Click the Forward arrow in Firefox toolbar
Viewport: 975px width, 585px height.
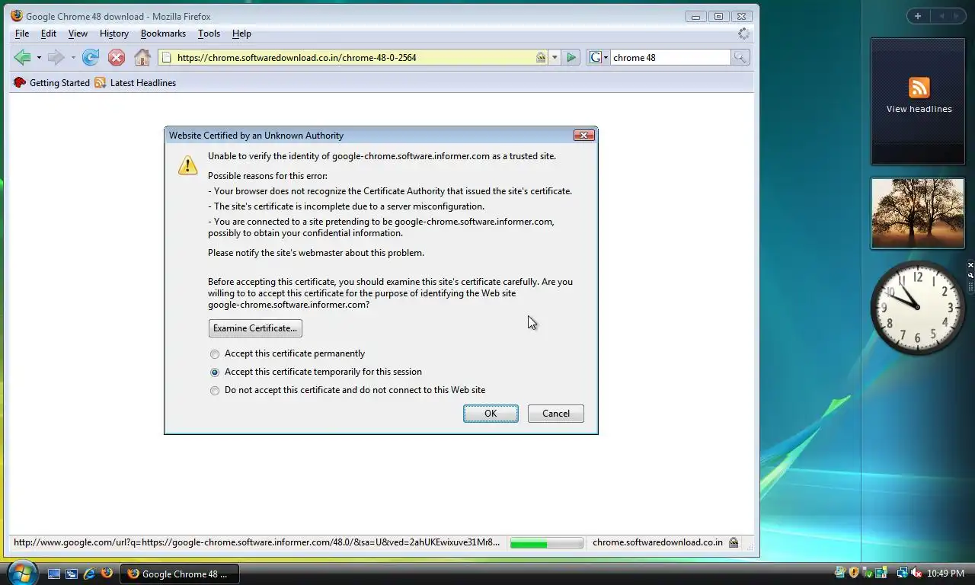(x=56, y=57)
